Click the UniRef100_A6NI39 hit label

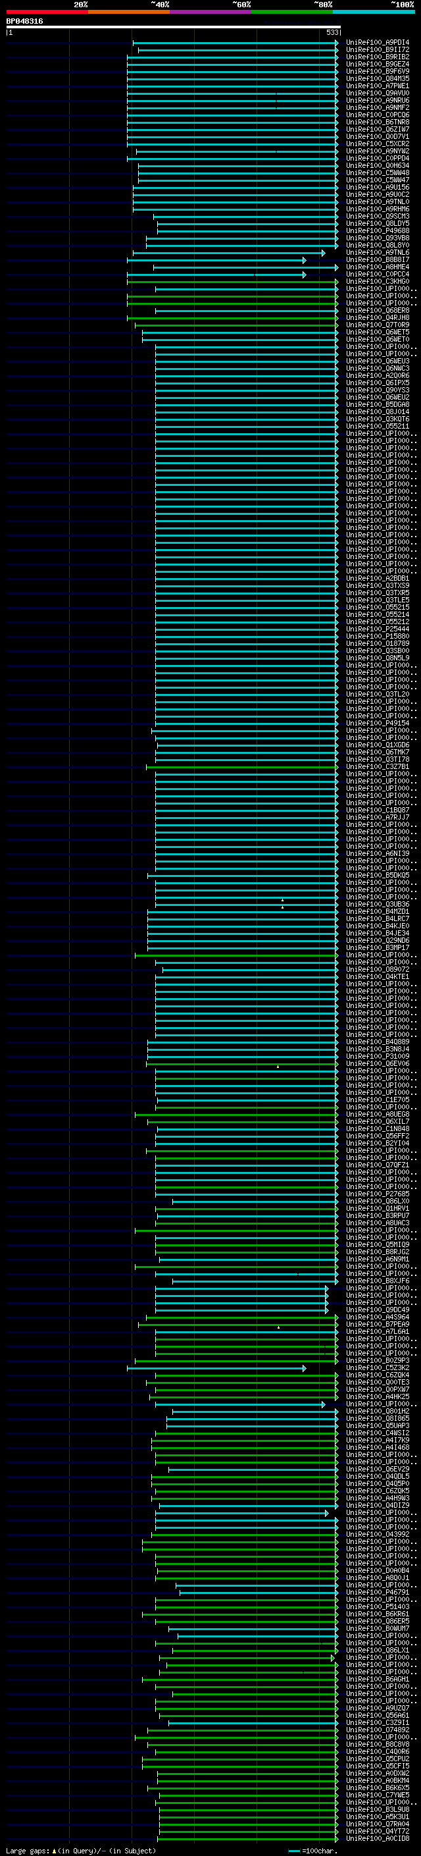click(x=377, y=854)
